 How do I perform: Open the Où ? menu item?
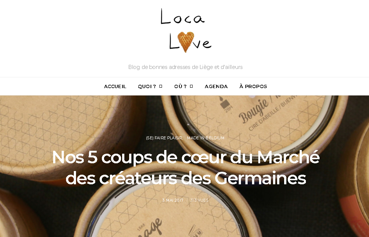(x=180, y=87)
